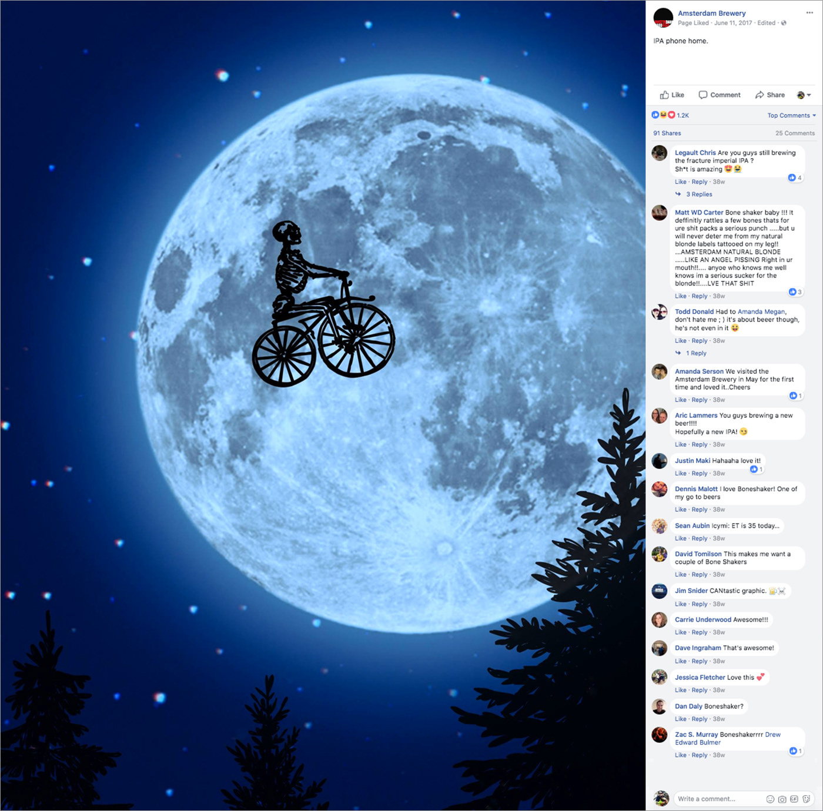Reply to Amanda Serson's comment

700,400
